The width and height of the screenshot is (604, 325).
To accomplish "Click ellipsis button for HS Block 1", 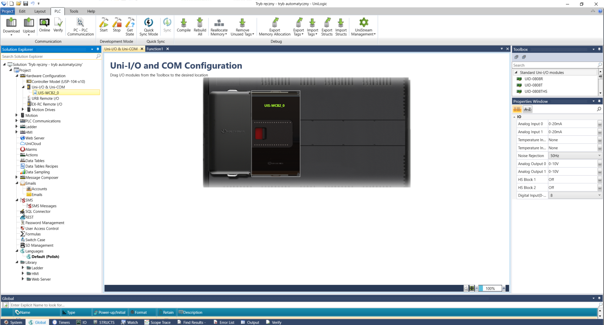I will (x=600, y=180).
